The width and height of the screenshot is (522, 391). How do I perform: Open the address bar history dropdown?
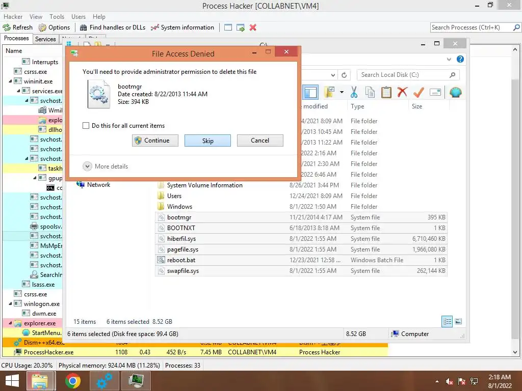point(333,75)
